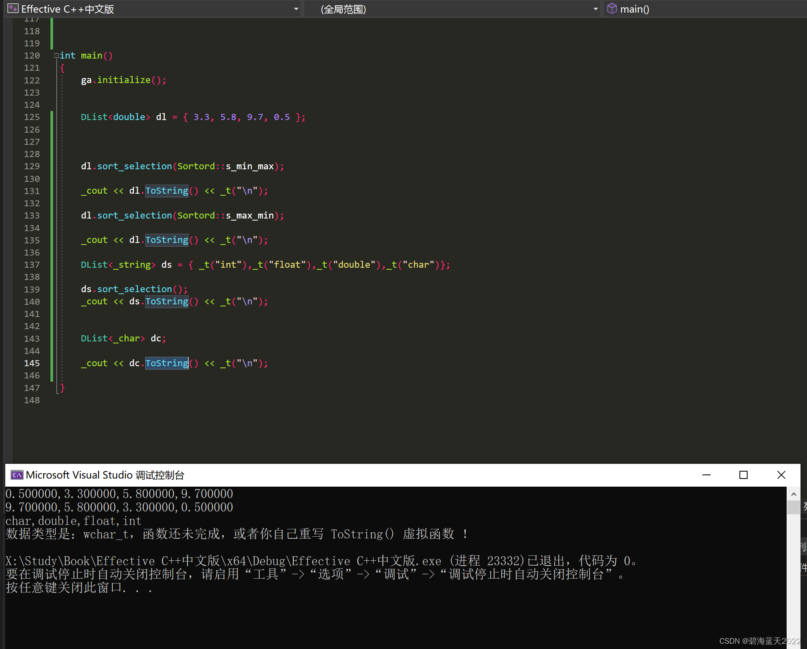Screen dimensions: 807x649
Task: Maximize the debug console window
Action: [744, 475]
